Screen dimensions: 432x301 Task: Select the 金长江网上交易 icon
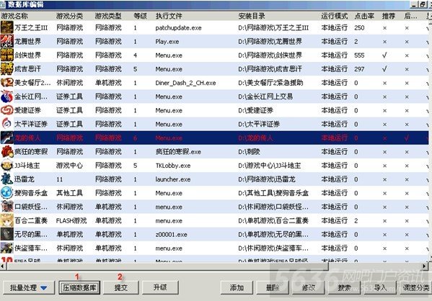pyautogui.click(x=7, y=96)
